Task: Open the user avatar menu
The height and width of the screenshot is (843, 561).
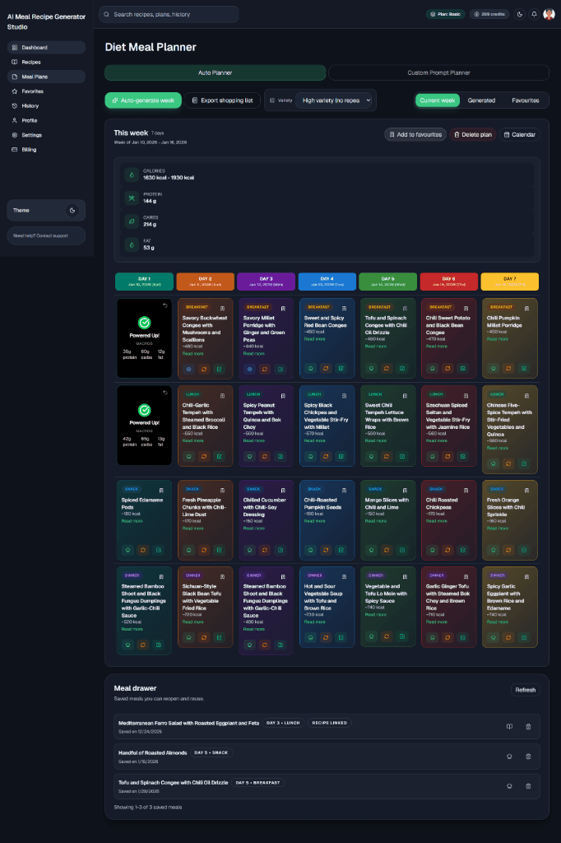Action: 549,14
